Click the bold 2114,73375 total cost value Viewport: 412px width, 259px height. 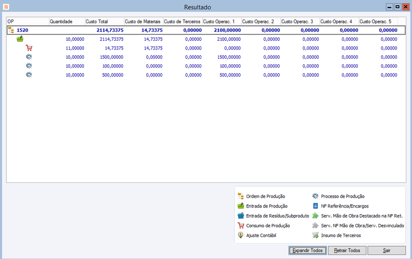(x=110, y=30)
